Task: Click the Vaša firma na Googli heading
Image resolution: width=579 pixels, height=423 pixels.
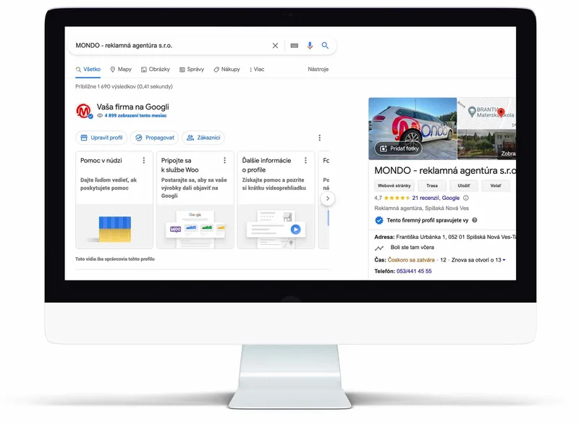Action: coord(133,107)
